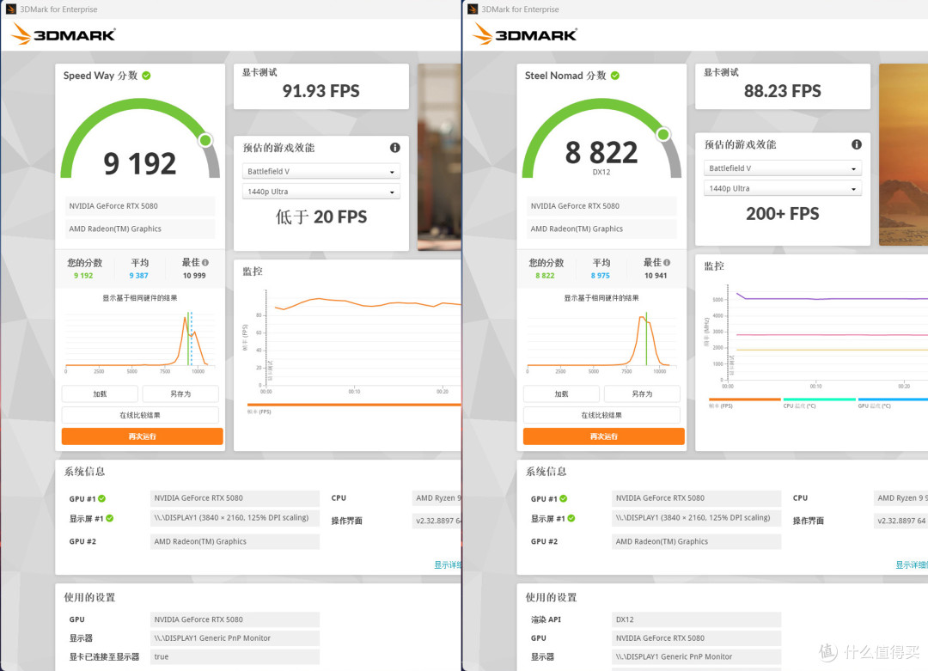Open Battlefield V game dropdown in Speed Way window
Viewport: 928px width, 671px height.
[x=321, y=171]
